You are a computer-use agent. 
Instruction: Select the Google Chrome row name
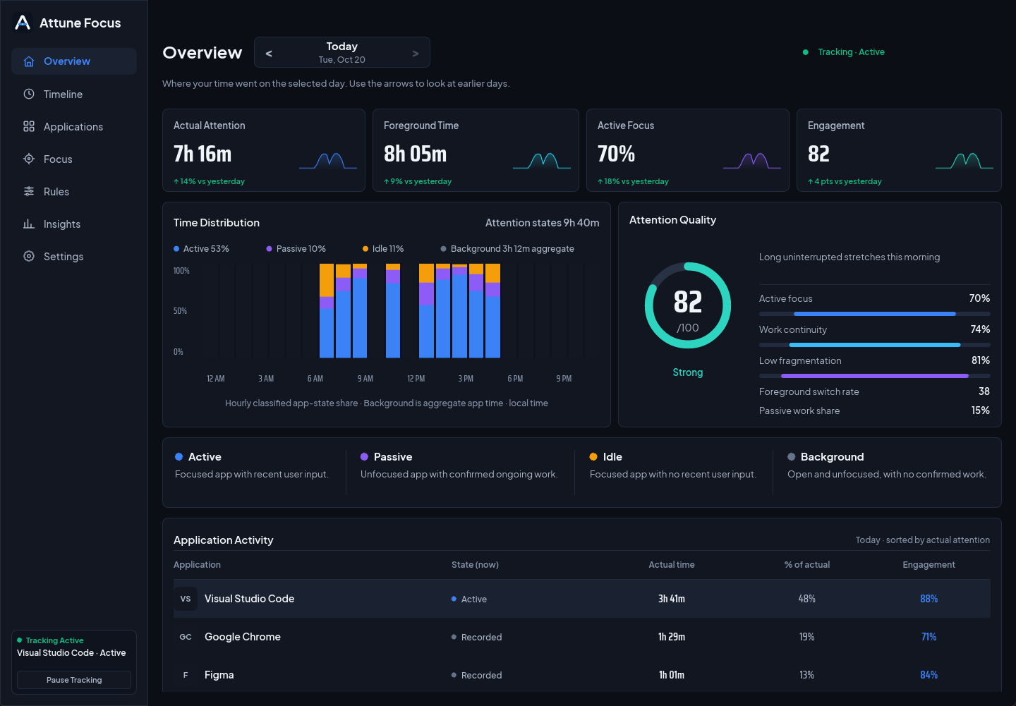point(243,637)
